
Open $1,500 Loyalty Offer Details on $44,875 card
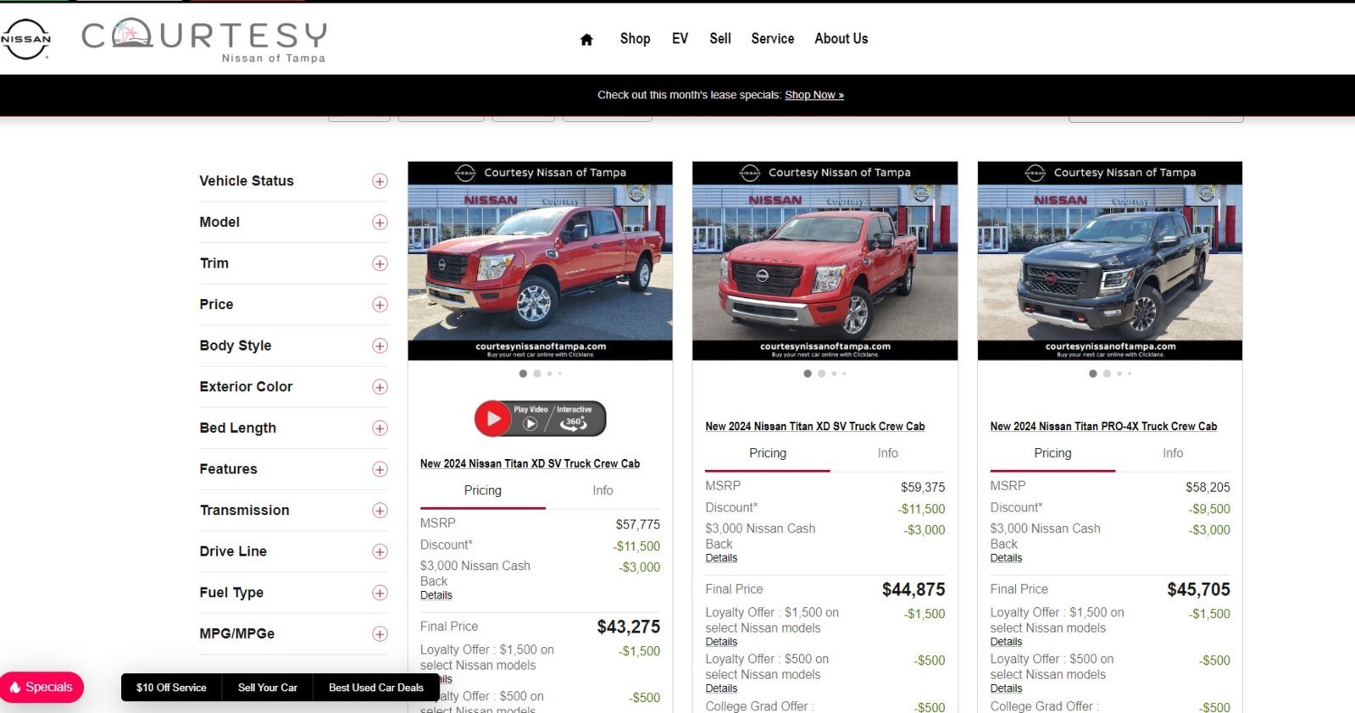point(721,642)
